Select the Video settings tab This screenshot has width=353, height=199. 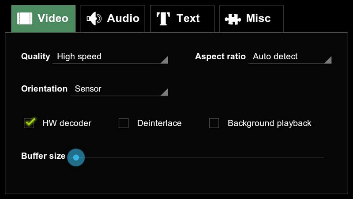pyautogui.click(x=43, y=19)
